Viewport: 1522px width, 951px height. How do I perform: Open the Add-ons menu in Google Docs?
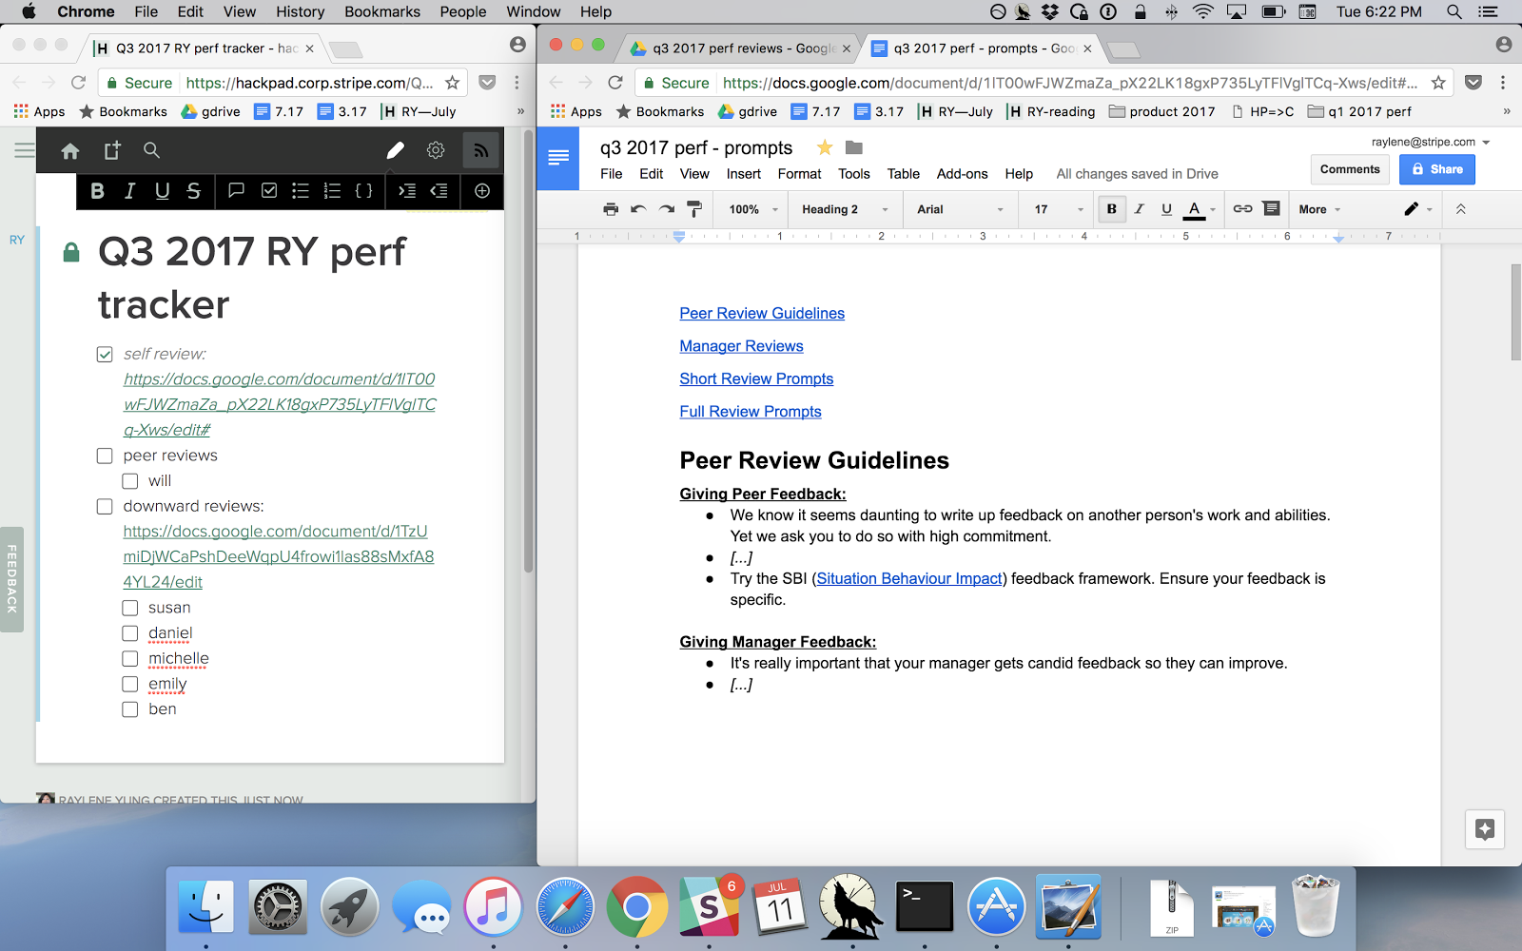[962, 174]
